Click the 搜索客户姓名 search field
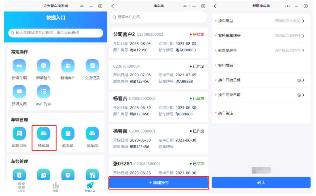Viewport: 316px width, 196px height. (x=158, y=17)
